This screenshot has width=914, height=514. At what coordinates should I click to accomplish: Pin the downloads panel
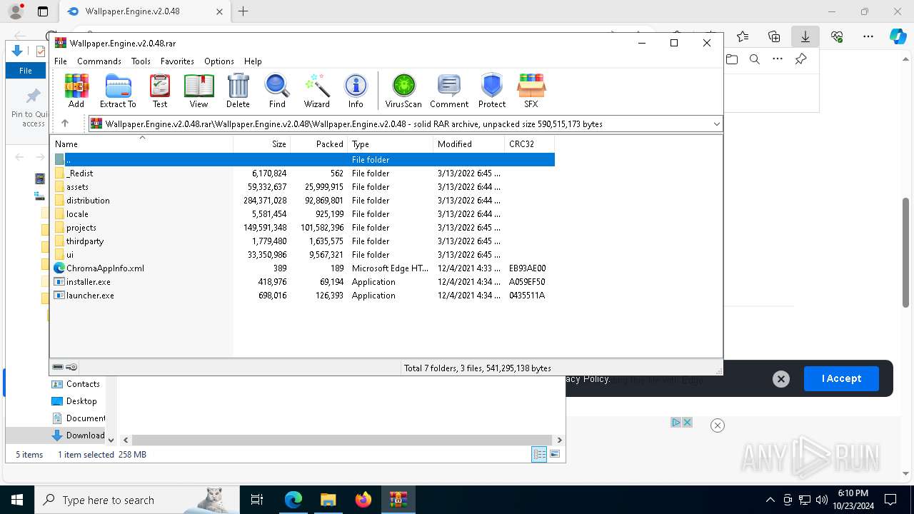(x=801, y=59)
